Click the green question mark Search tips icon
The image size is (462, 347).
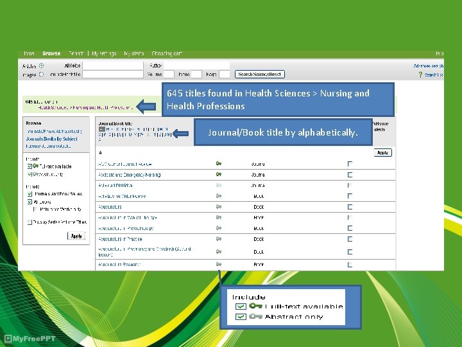point(420,75)
